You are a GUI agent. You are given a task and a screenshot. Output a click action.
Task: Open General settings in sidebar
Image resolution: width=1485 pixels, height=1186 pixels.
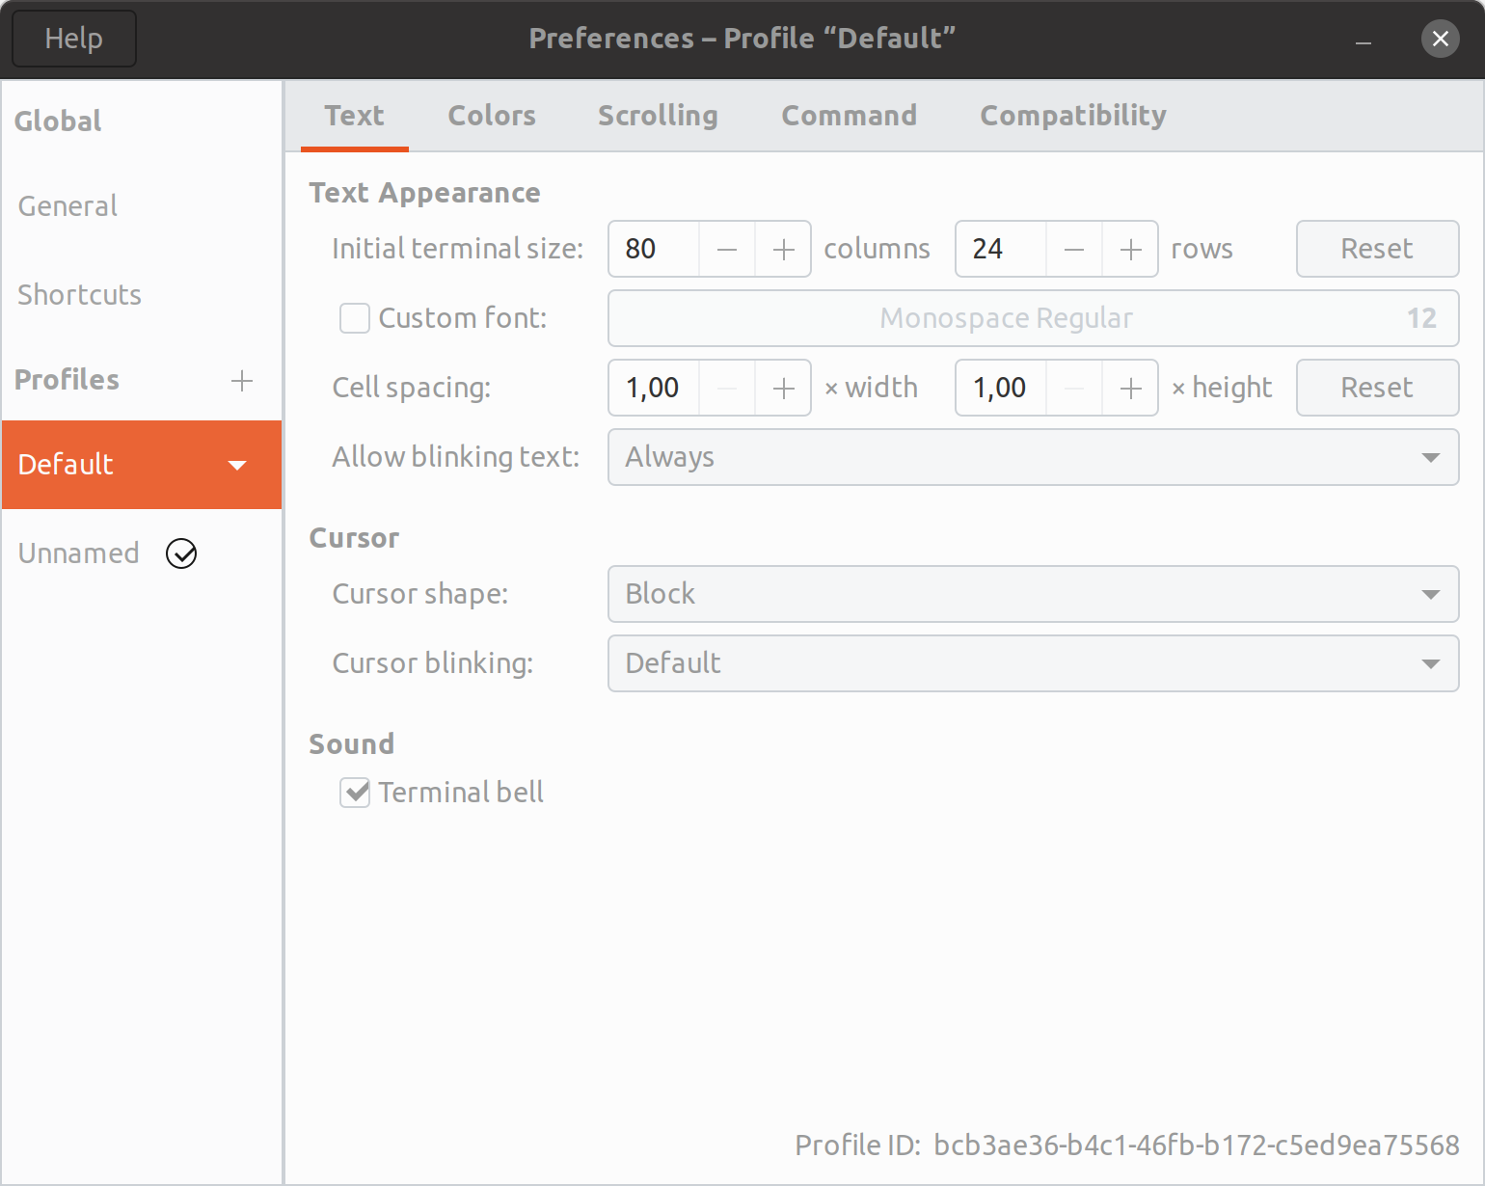click(142, 206)
